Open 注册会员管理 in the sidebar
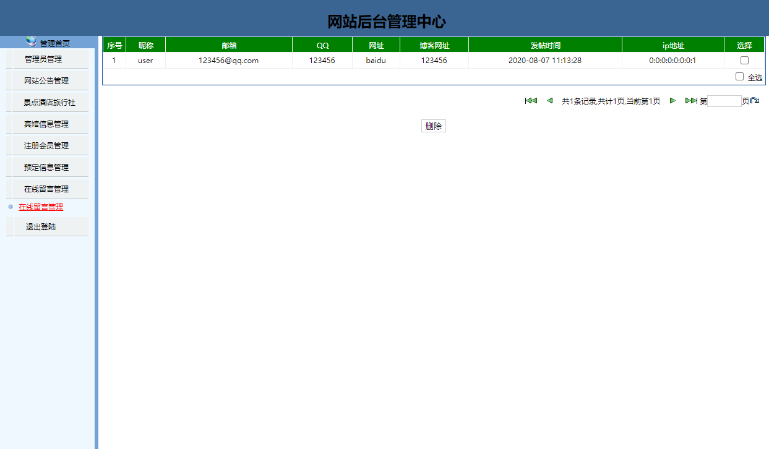The width and height of the screenshot is (769, 449). pyautogui.click(x=46, y=145)
